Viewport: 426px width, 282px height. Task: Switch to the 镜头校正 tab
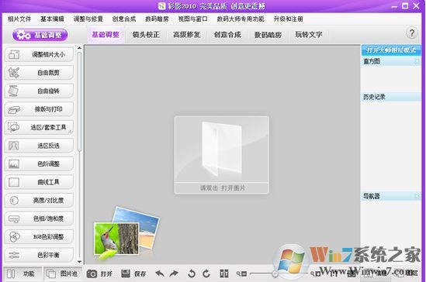point(146,35)
